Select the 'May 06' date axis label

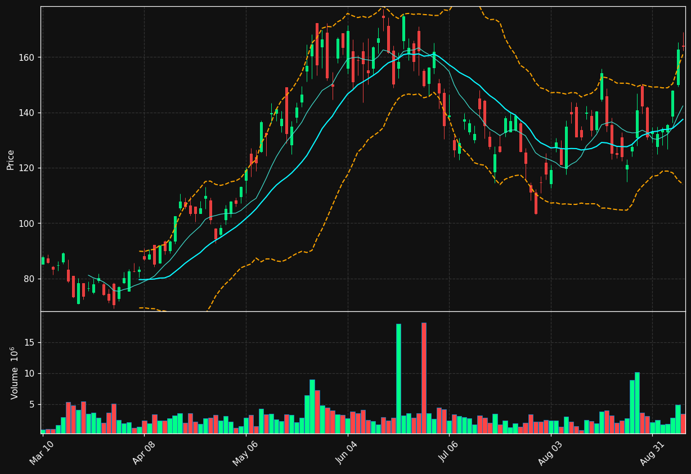[x=245, y=453]
